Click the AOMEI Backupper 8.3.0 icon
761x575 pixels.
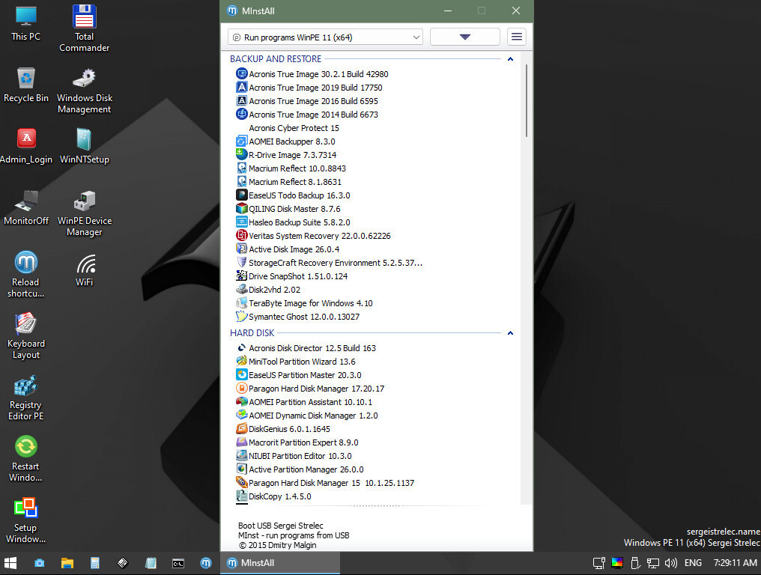click(x=241, y=142)
